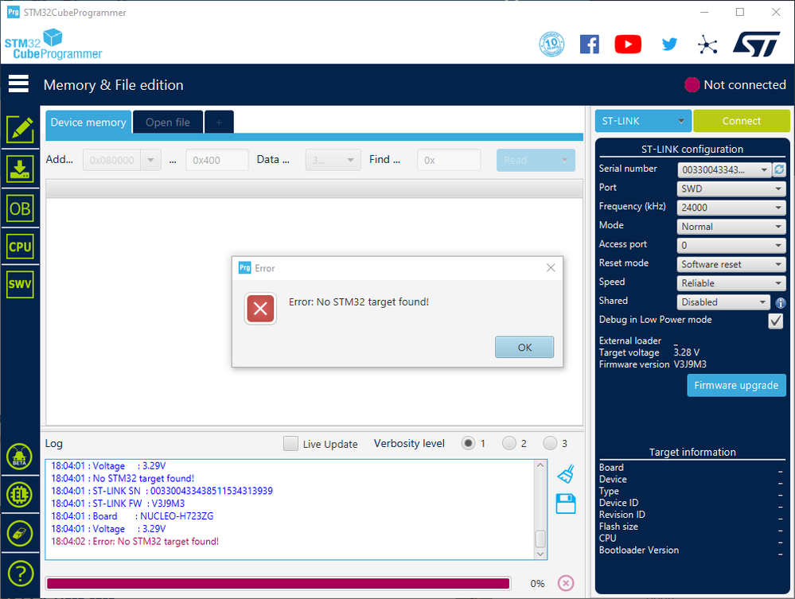795x599 pixels.
Task: Save the log with floppy icon
Action: 566,504
